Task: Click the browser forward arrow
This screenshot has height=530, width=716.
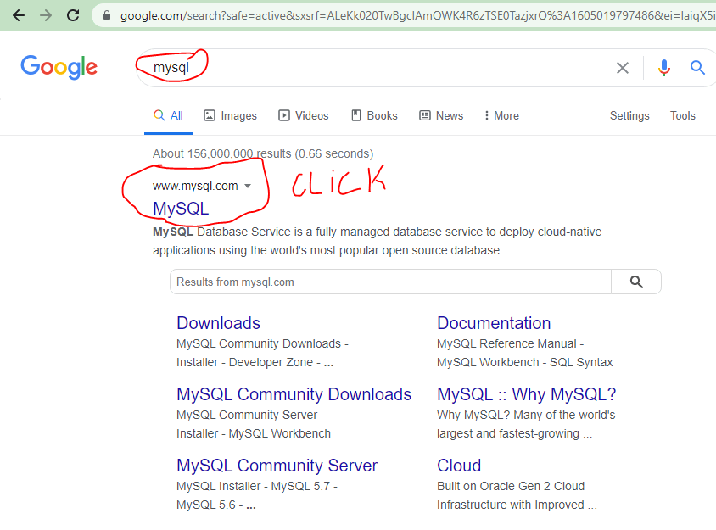Action: [46, 15]
